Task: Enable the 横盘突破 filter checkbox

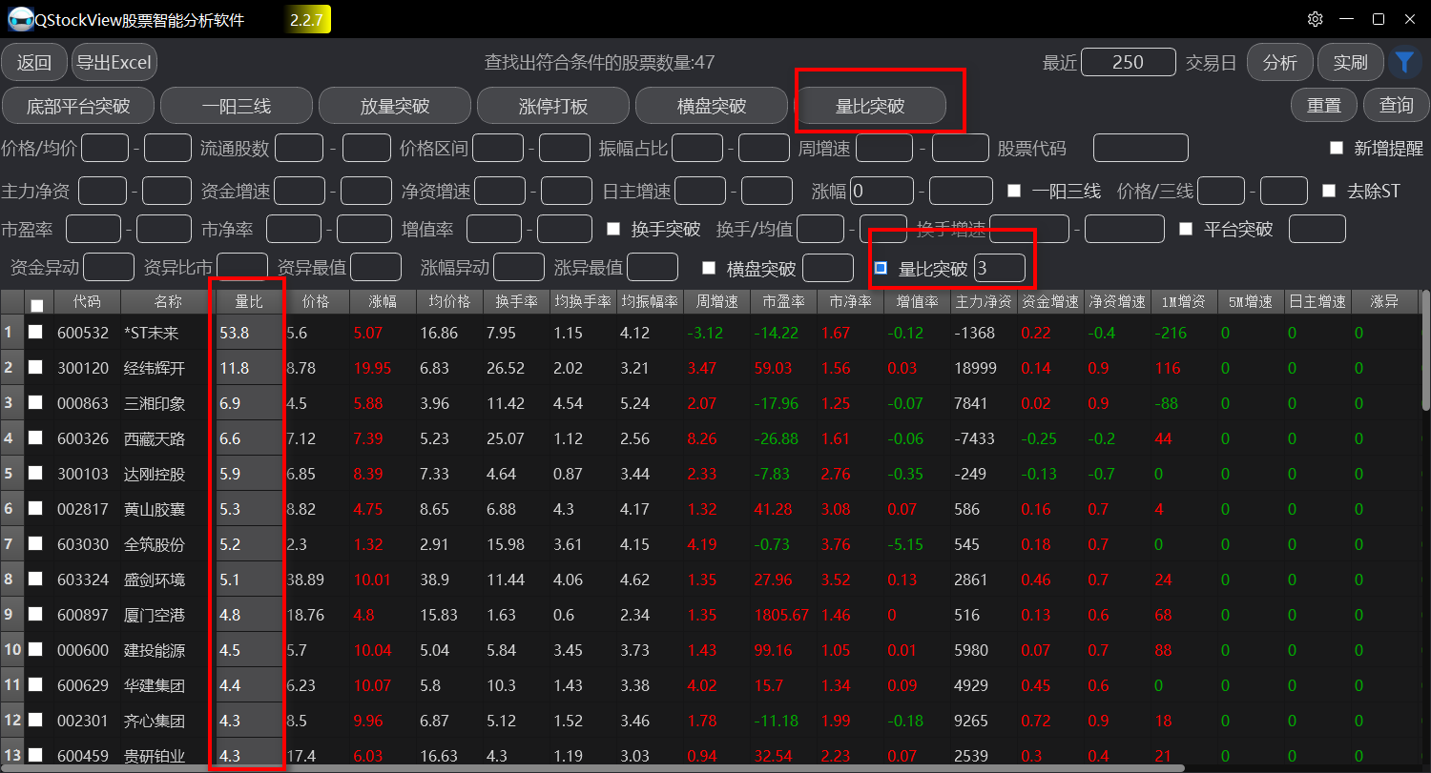Action: click(x=709, y=268)
